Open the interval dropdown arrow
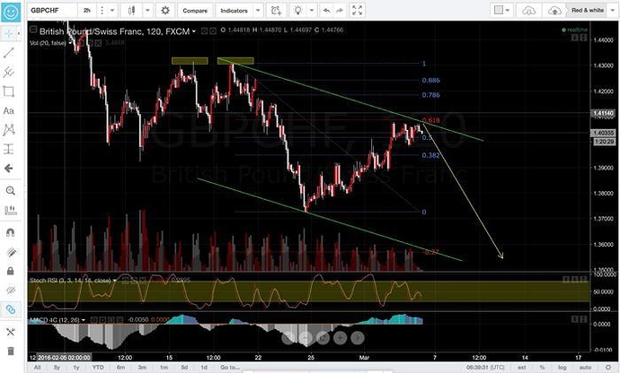Screen dimensions: 620x373 coord(112,11)
